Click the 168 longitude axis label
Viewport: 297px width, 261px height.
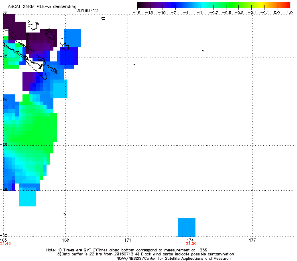point(66,240)
